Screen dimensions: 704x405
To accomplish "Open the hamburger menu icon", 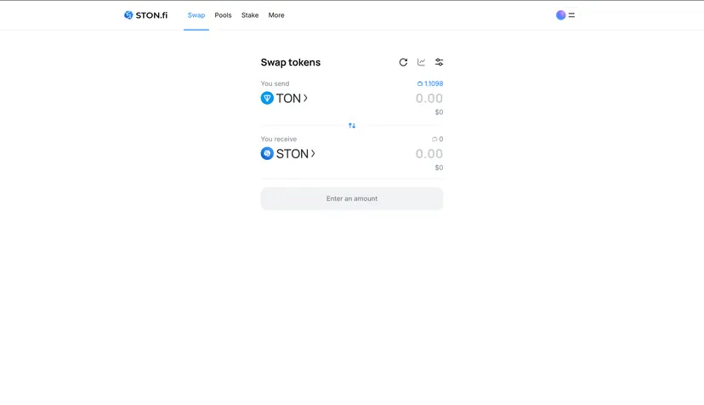I will (x=571, y=15).
